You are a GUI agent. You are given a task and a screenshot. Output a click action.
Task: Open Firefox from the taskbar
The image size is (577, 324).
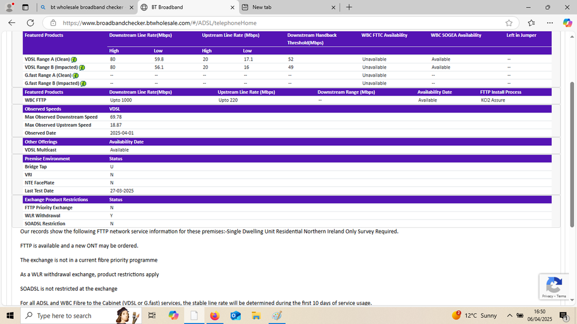pyautogui.click(x=215, y=315)
